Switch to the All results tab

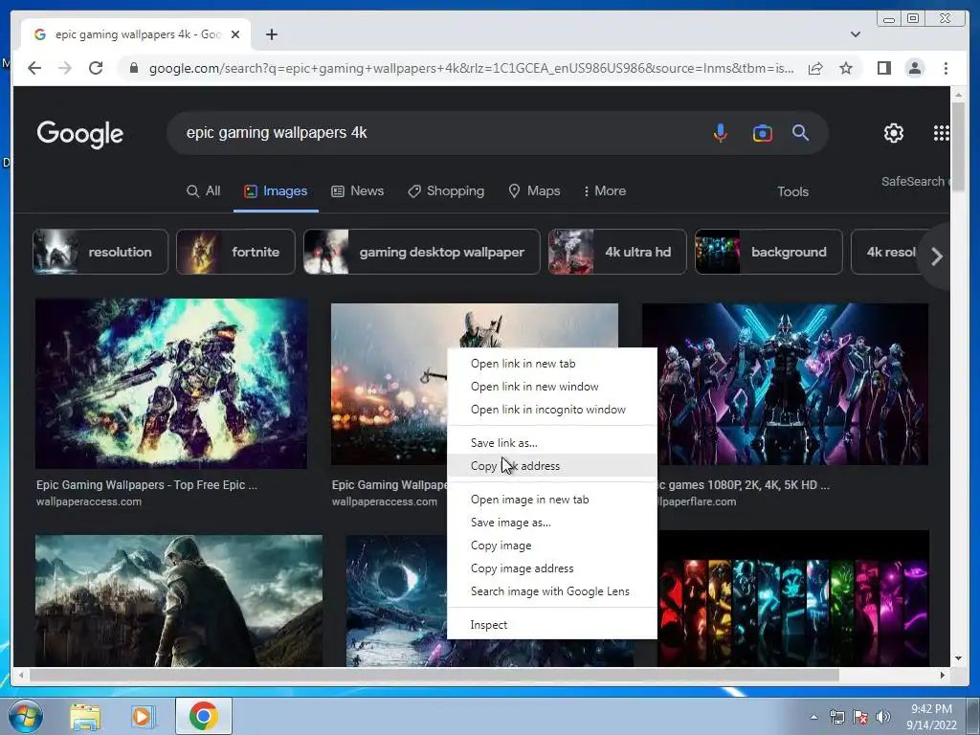click(x=204, y=191)
